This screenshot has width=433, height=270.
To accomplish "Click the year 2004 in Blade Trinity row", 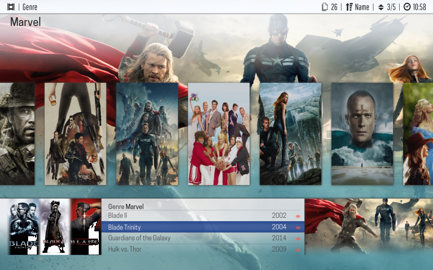I will coord(279,227).
